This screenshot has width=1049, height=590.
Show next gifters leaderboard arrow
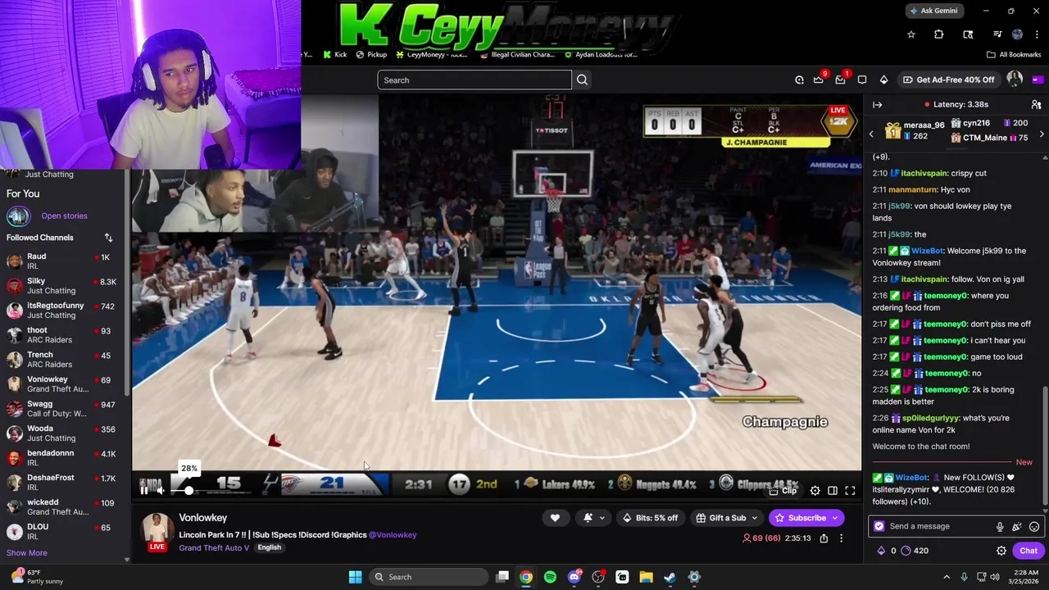[1042, 134]
